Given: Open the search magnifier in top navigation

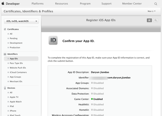Looking at the screenshot, I should tap(156, 4).
